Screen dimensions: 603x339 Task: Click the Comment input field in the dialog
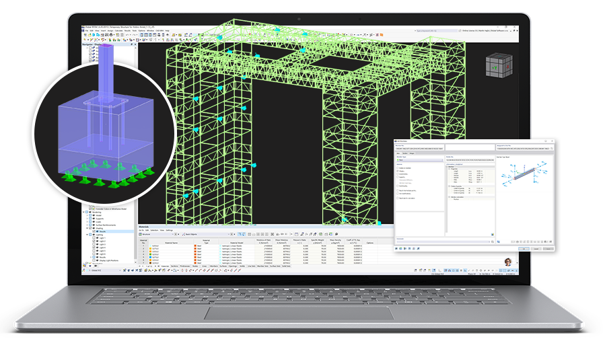[443, 241]
